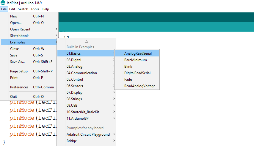Expand the Open Recent submenu
Screen dimensions: 254x146
(x=29, y=29)
